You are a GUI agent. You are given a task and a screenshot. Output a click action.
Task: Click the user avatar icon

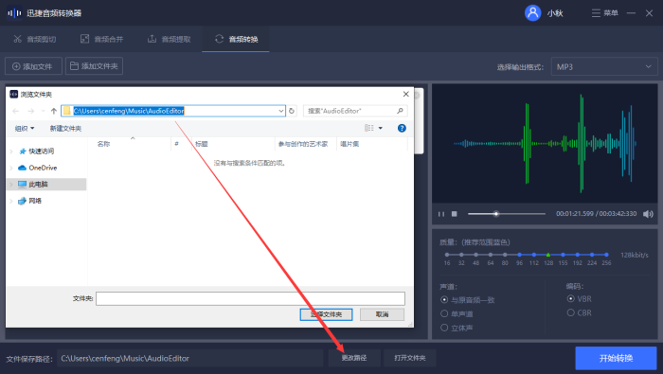(532, 12)
